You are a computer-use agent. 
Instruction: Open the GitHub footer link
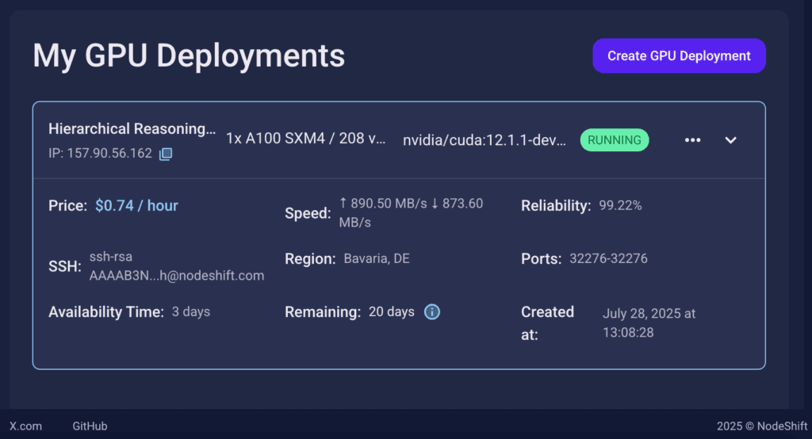(x=90, y=426)
